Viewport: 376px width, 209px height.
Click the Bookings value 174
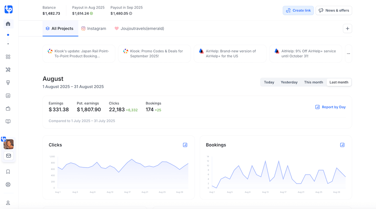click(x=149, y=110)
